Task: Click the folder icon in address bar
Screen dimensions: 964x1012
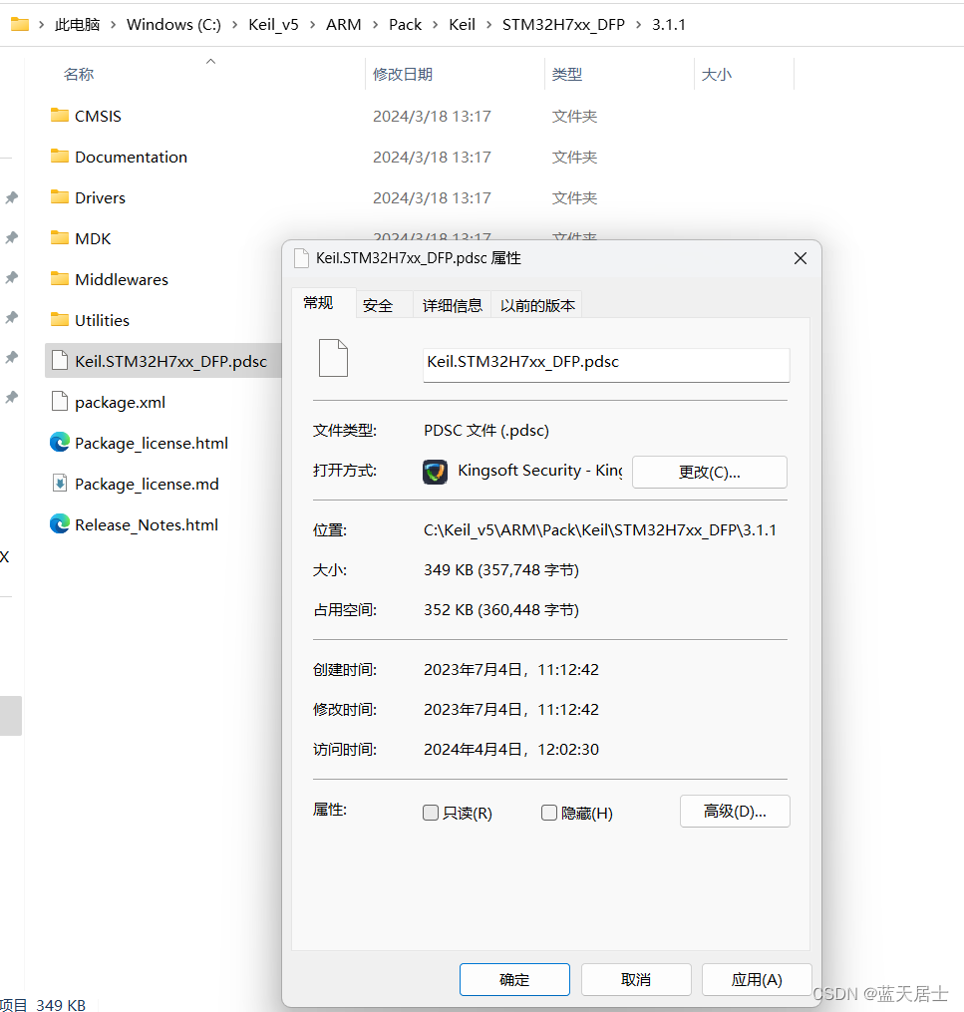Action: [x=20, y=25]
